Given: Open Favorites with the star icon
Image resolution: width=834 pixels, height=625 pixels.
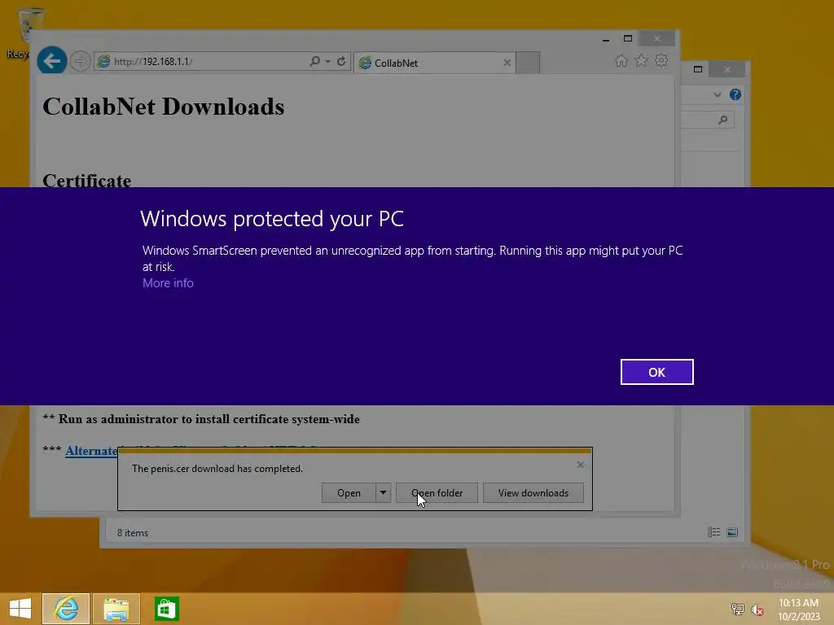Looking at the screenshot, I should 642,60.
